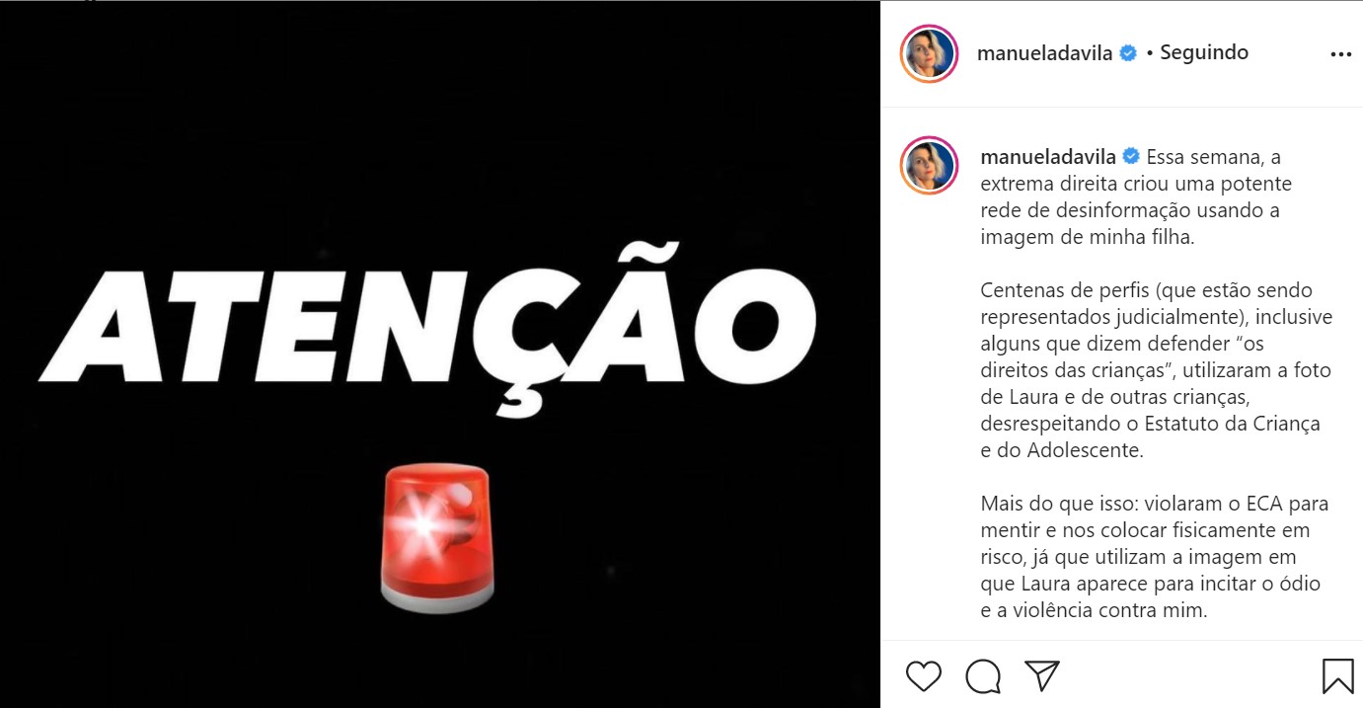1363x708 pixels.
Task: Save the post with the bookmark icon
Action: [1337, 676]
